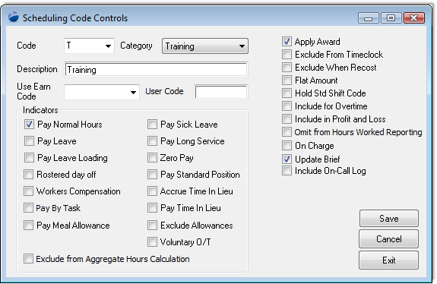This screenshot has height=284, width=437.
Task: Click the application icon in the title bar
Action: [14, 17]
